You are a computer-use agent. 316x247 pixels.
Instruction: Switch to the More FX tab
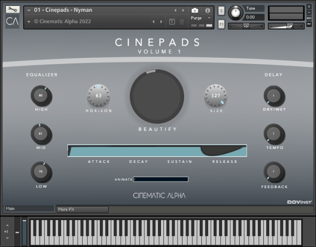click(x=82, y=210)
